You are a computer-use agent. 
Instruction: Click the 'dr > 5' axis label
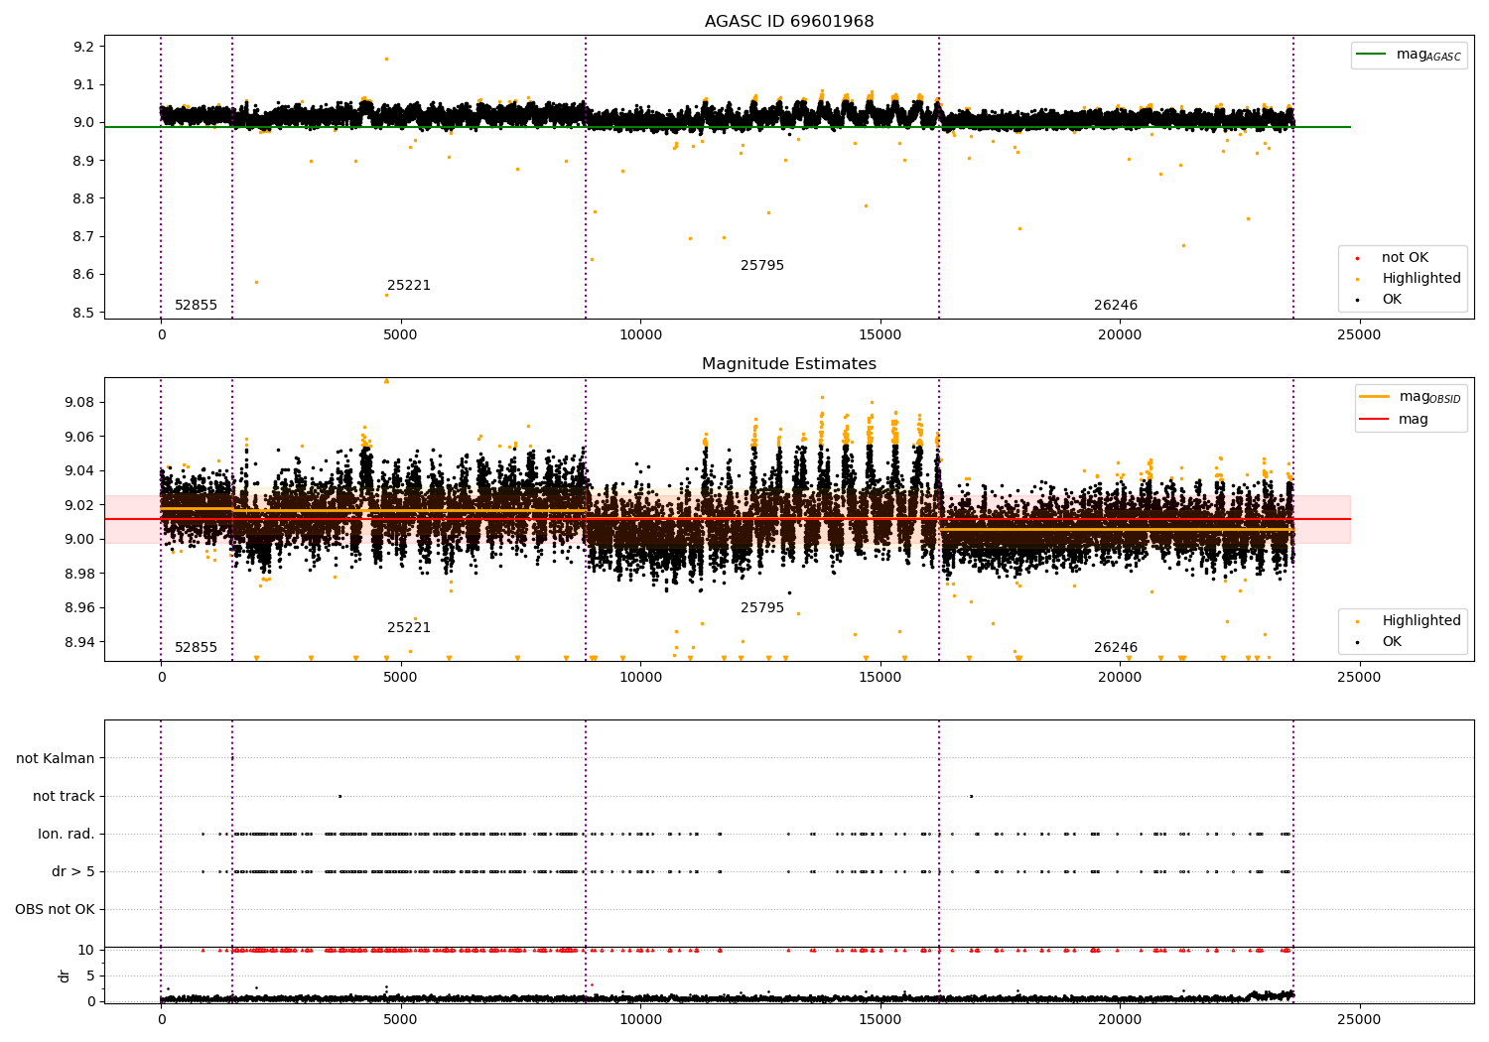(x=73, y=872)
